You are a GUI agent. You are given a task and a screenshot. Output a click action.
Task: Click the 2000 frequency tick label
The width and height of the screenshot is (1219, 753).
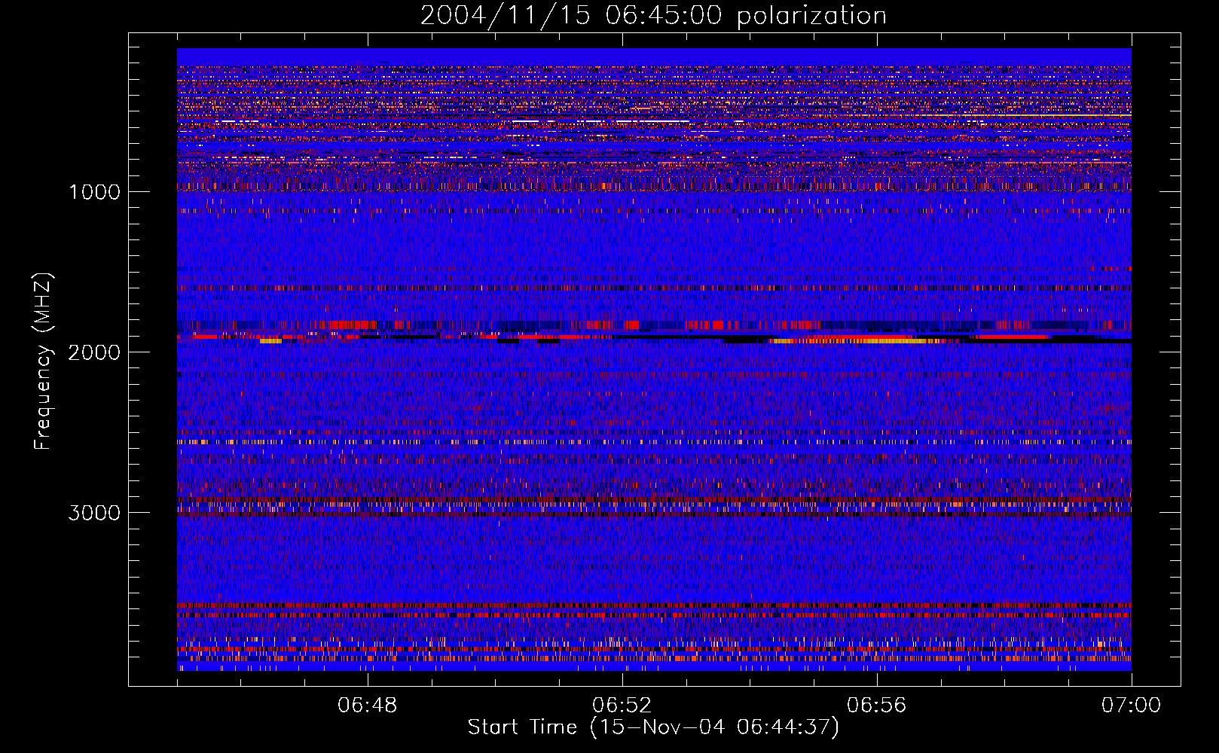[x=94, y=352]
